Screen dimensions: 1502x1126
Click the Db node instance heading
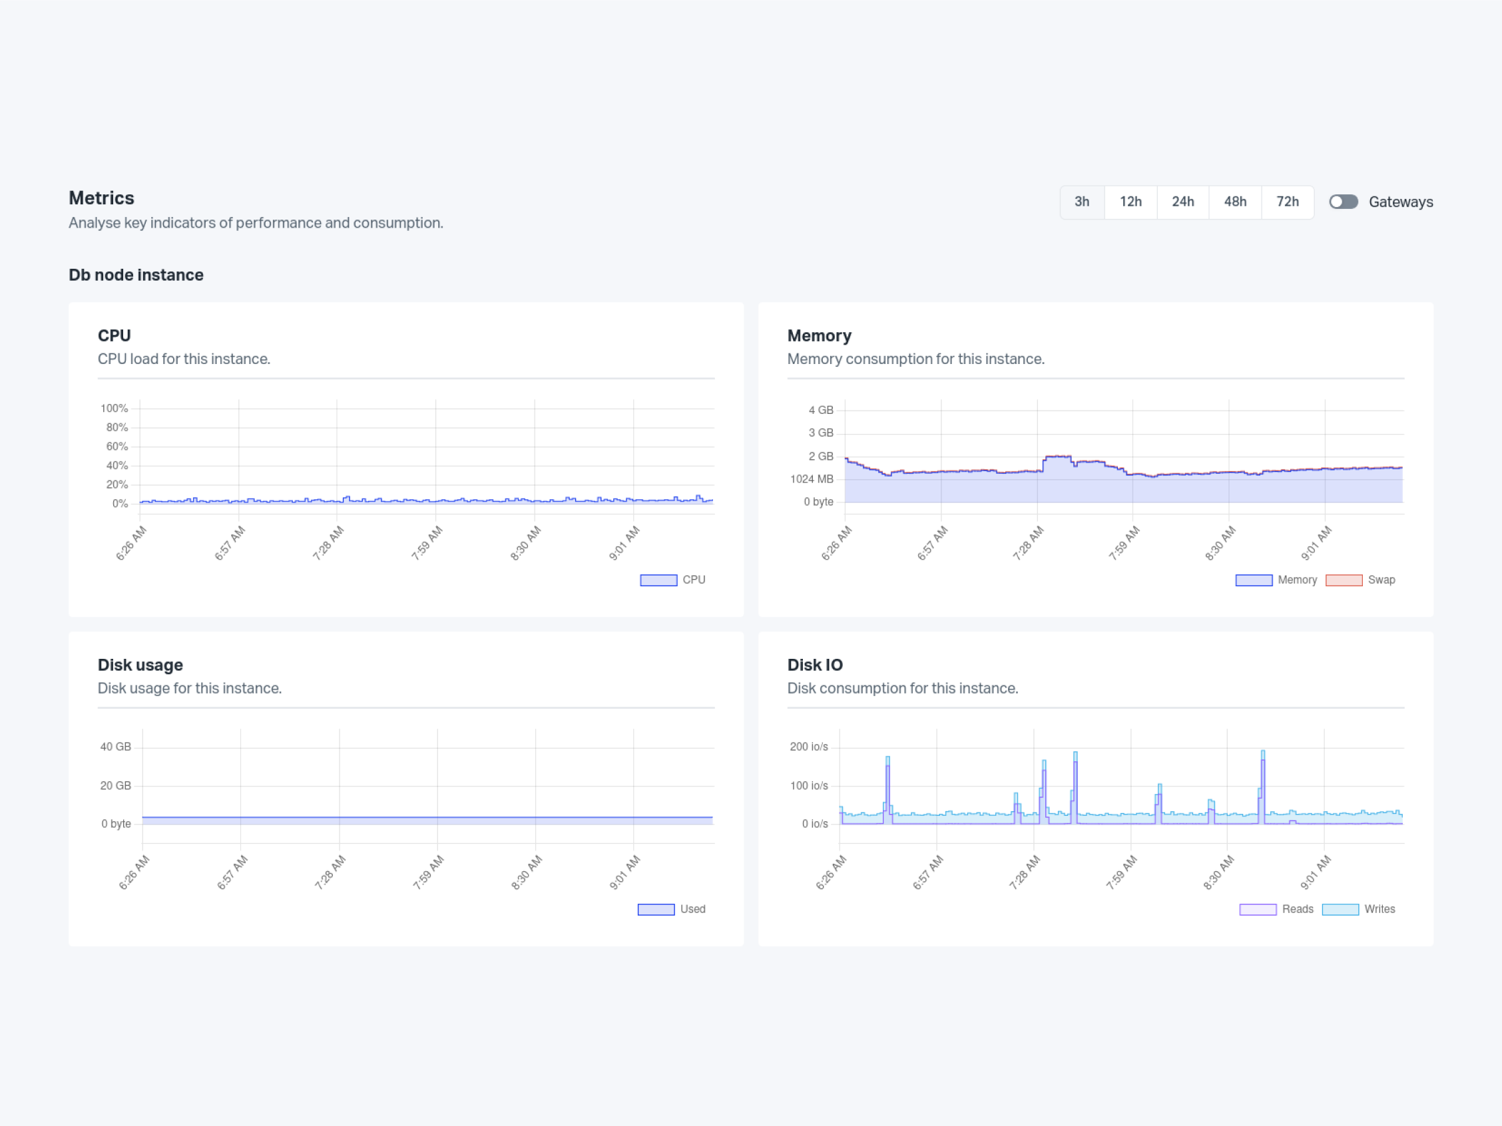pos(136,275)
